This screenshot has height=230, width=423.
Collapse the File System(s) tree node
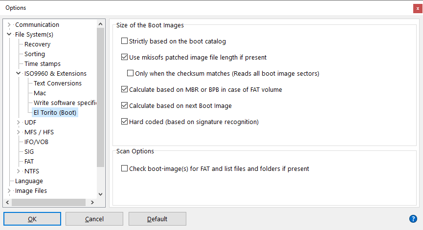(x=9, y=35)
